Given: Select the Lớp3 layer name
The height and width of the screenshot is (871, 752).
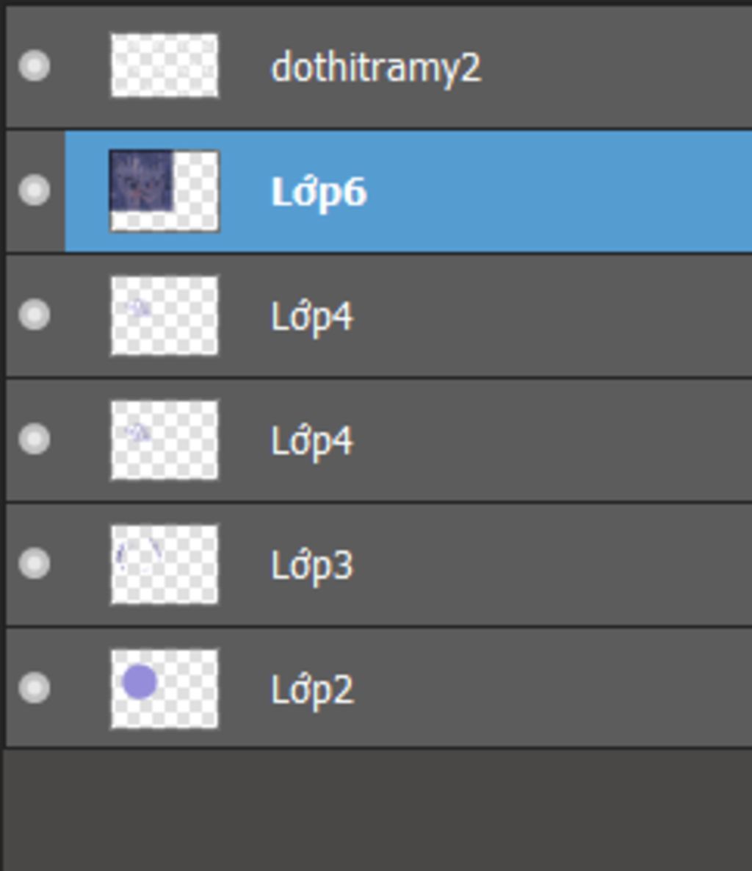Looking at the screenshot, I should point(312,565).
